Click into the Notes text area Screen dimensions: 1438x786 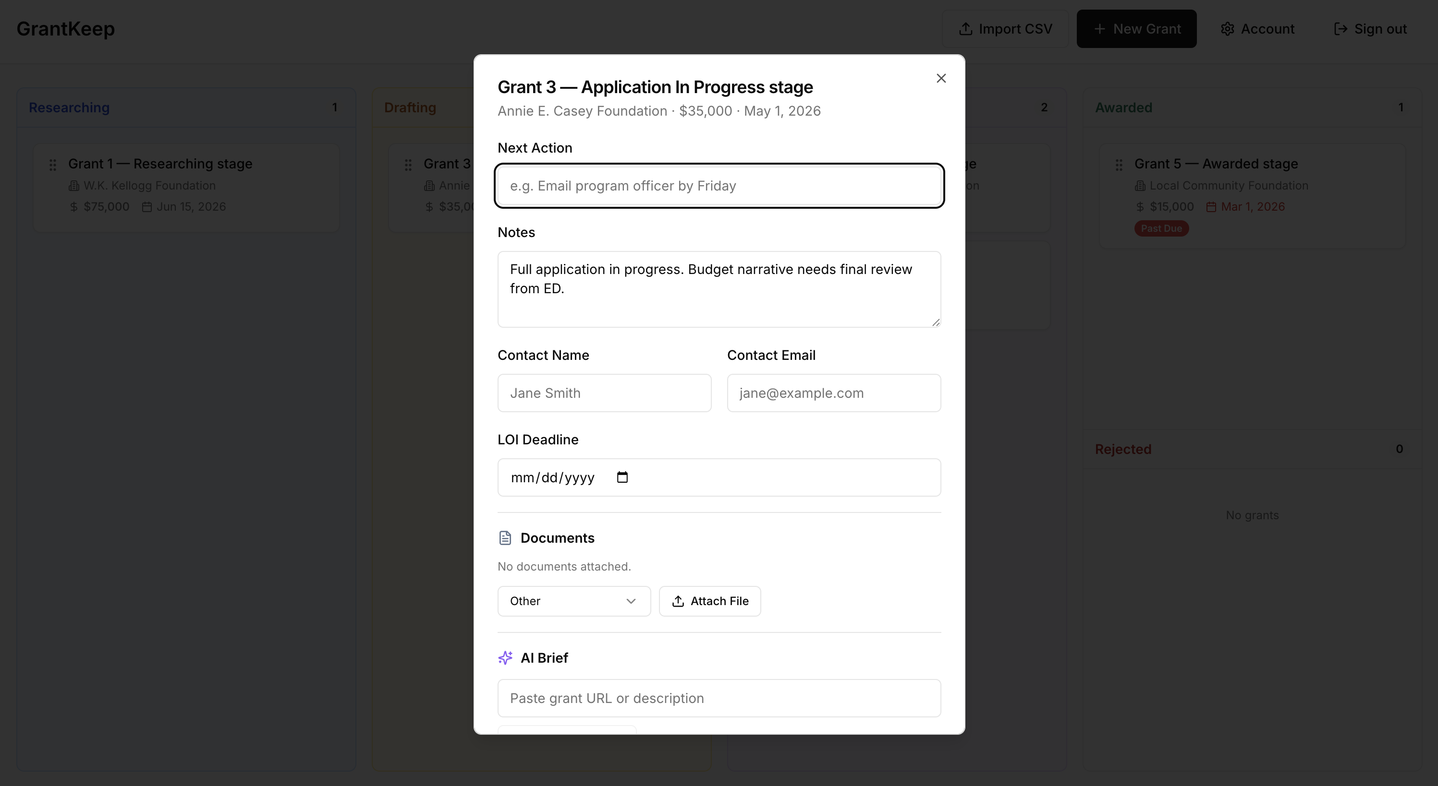coord(719,289)
